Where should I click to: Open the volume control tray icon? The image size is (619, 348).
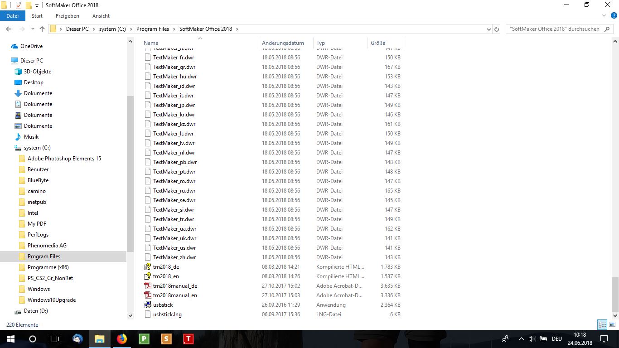(x=532, y=339)
